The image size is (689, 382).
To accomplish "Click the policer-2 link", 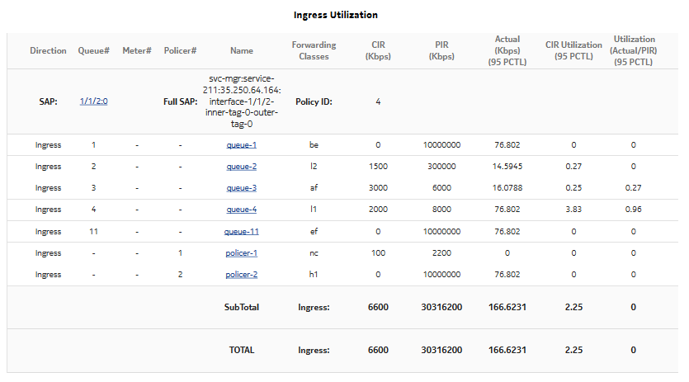I will [242, 274].
